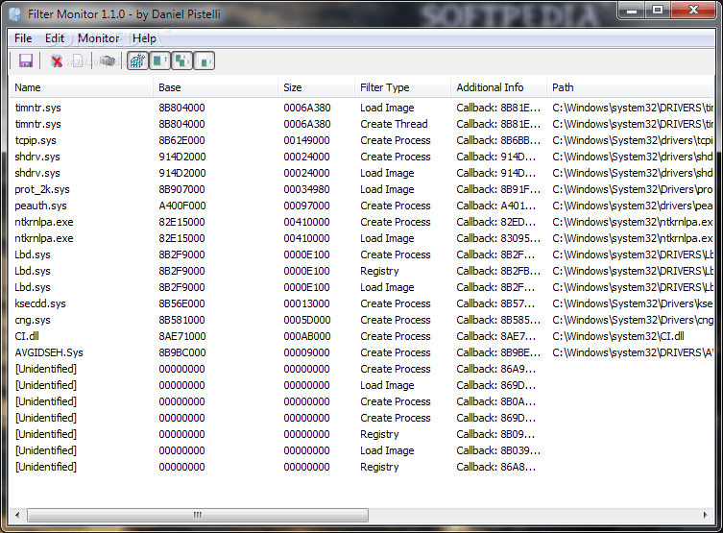Select the peauth.sys row

click(361, 206)
